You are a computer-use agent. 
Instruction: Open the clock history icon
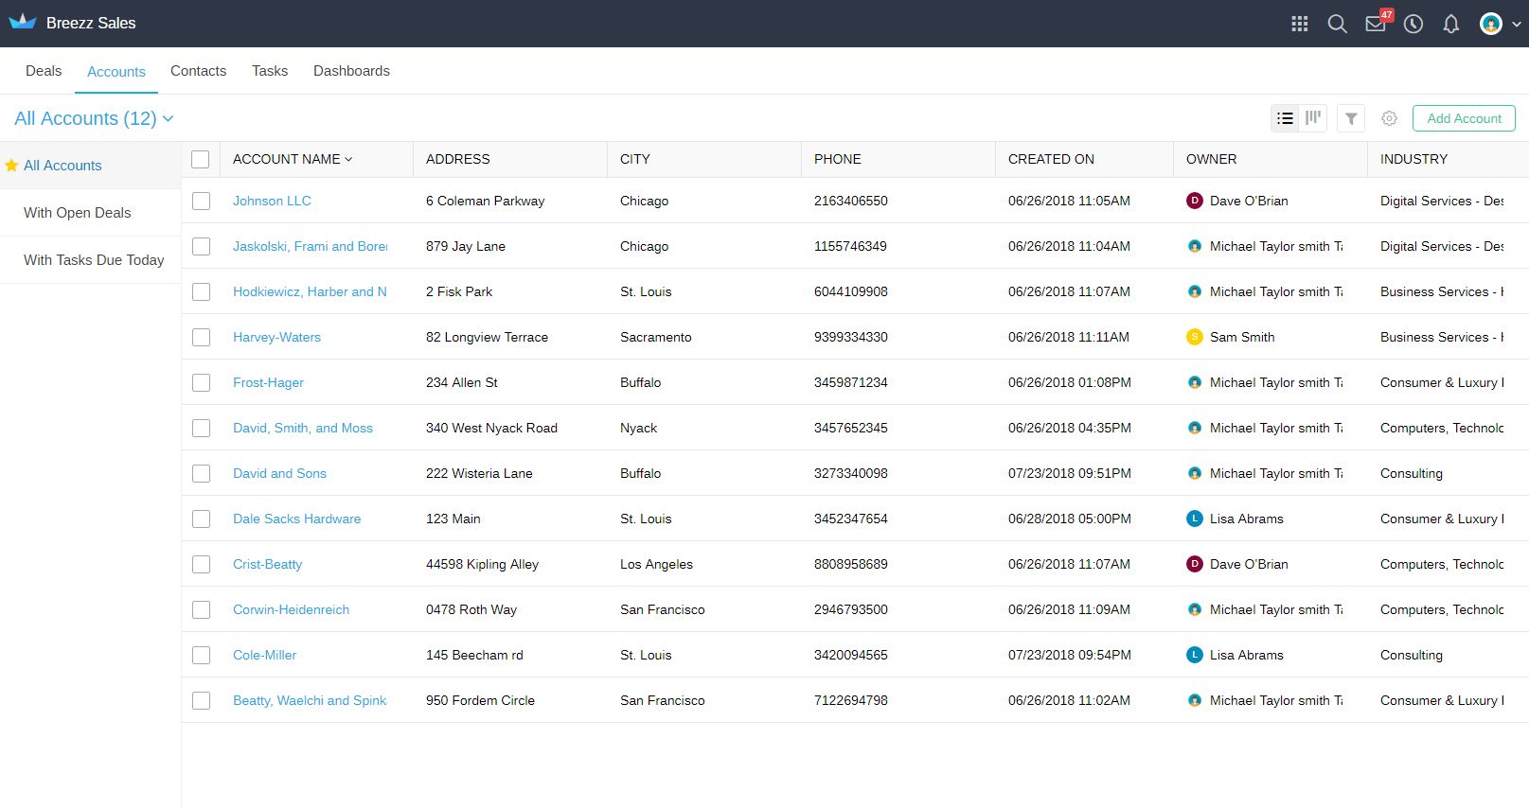coord(1413,24)
